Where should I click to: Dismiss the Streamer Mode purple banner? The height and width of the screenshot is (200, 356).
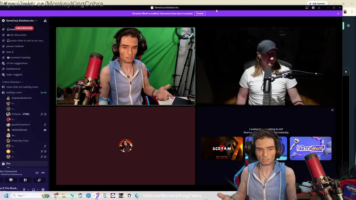338,13
